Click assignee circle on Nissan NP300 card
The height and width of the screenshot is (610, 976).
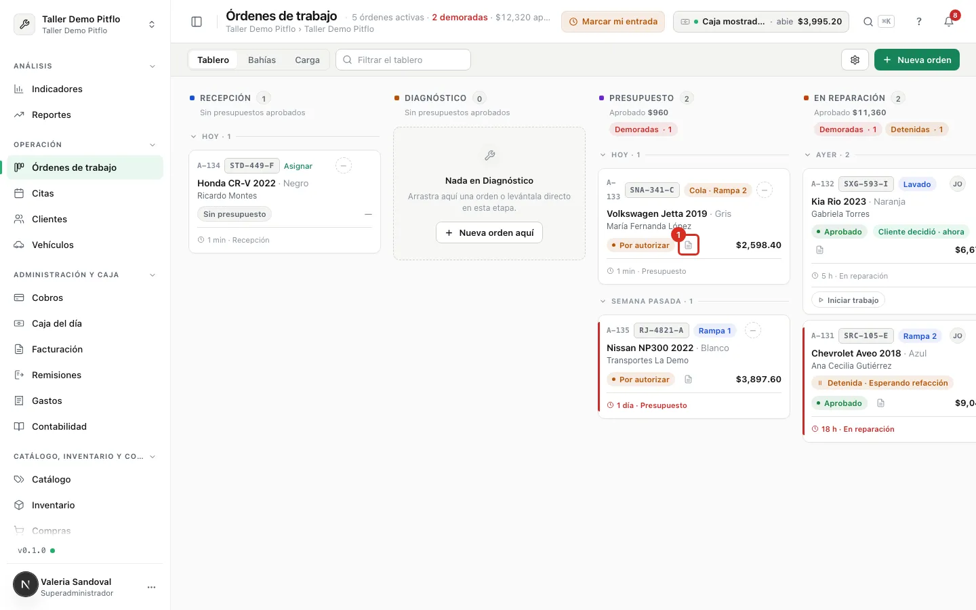[x=753, y=331]
